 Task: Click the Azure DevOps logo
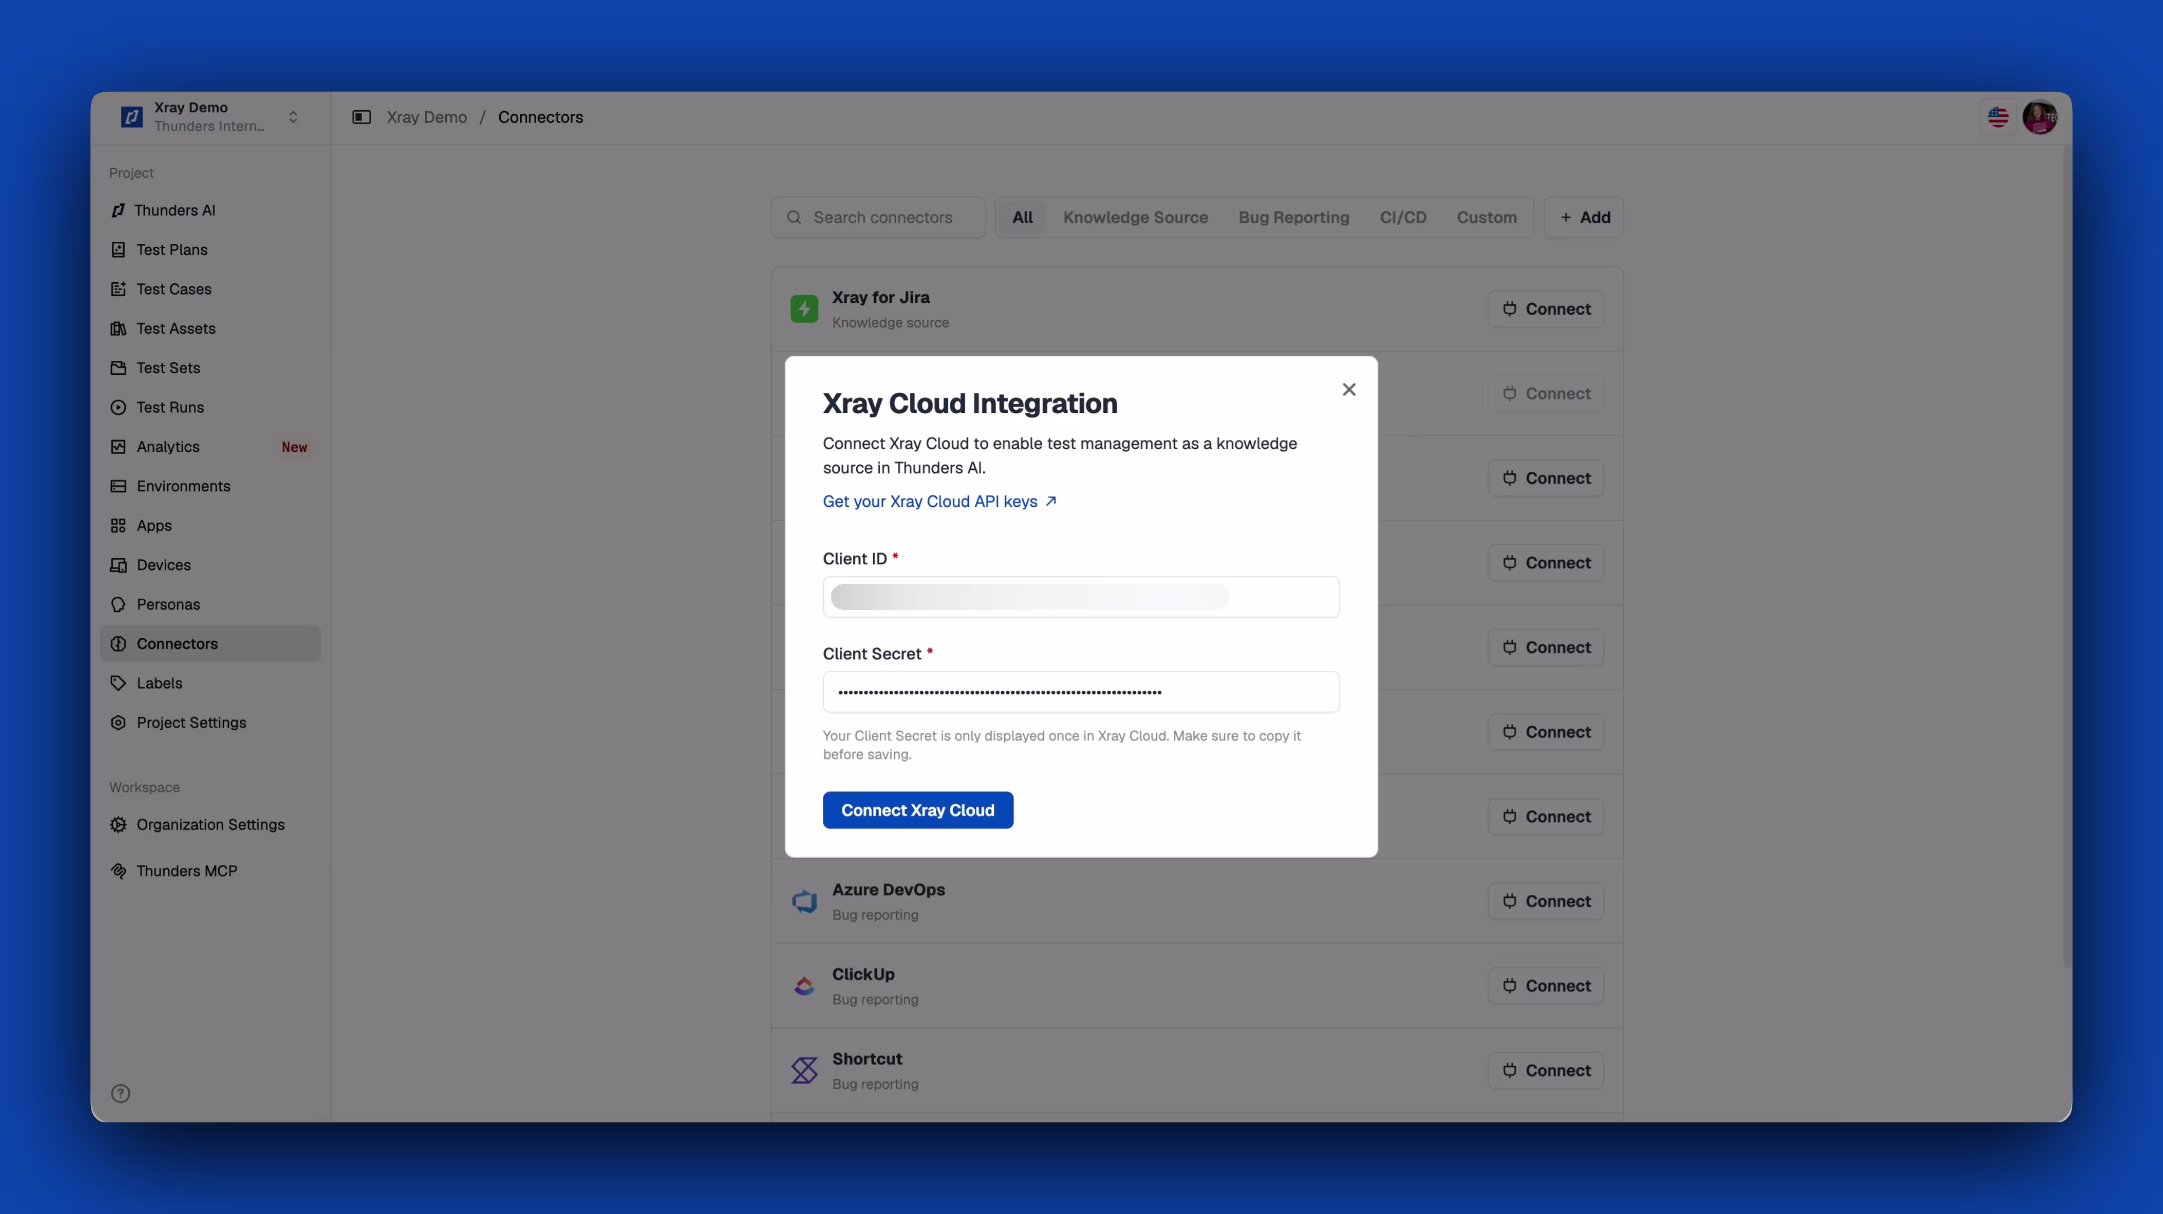(x=804, y=902)
